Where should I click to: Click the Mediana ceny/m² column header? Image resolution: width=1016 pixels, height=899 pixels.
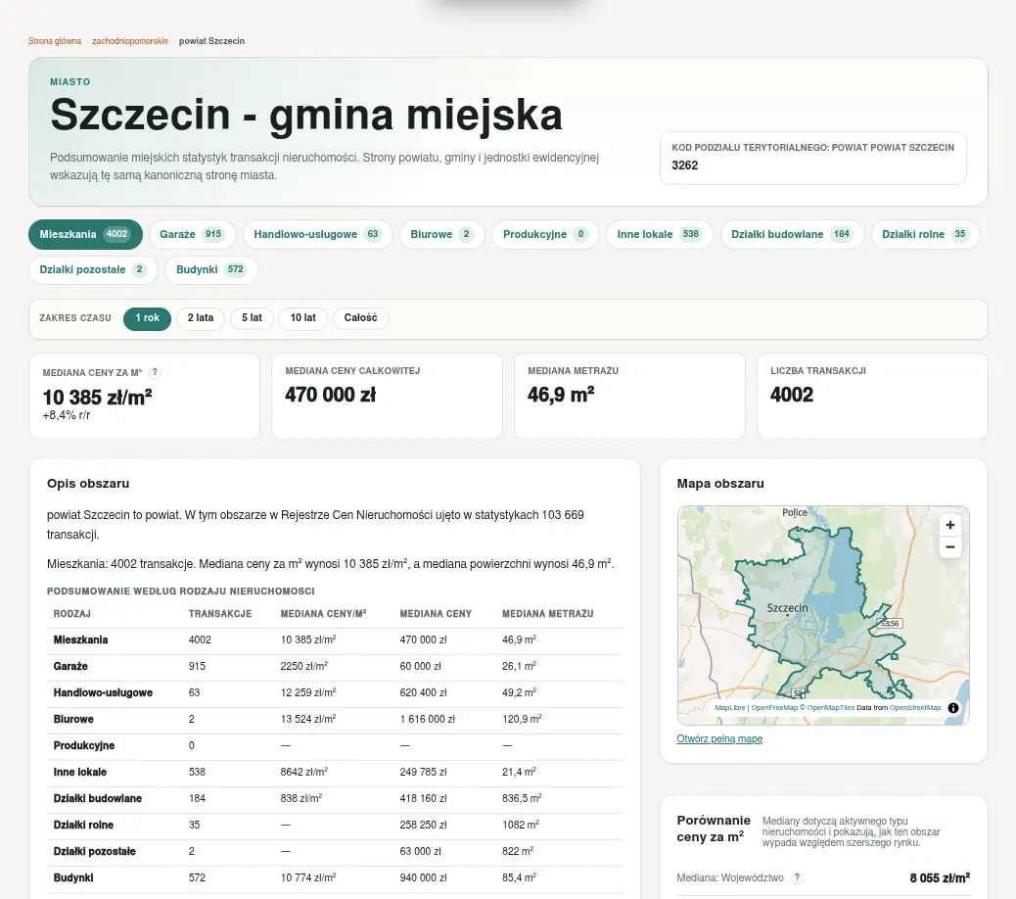[323, 614]
